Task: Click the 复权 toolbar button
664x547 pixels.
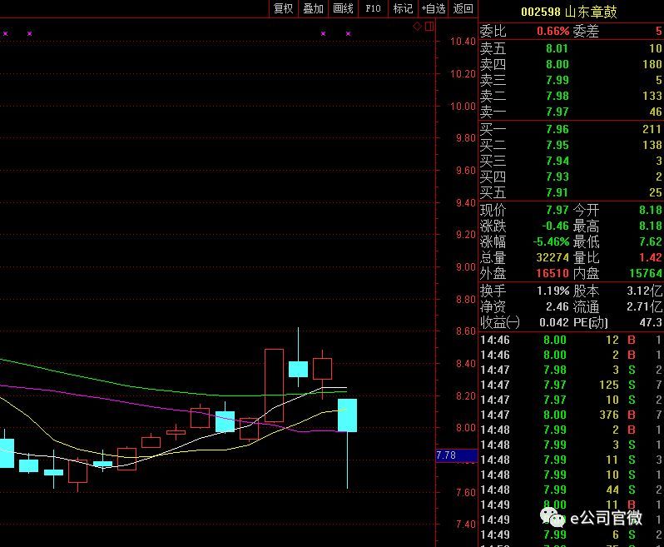Action: 283,8
